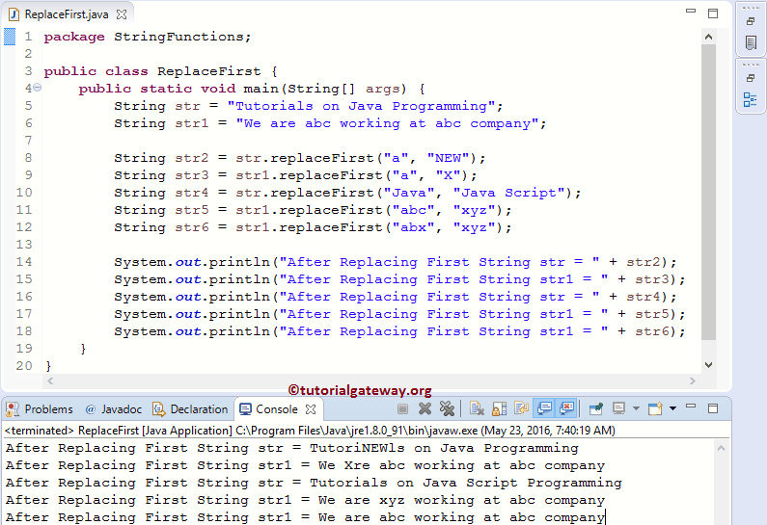Minimize the Console panel
This screenshot has width=767, height=525.
[x=691, y=406]
